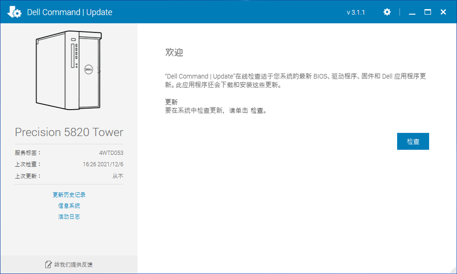
Task: Click the Dell Command | Update title text
Action: 70,12
